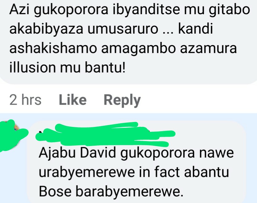Select the reply line starting Ajabu David
Viewport: 257px width, 203px height.
136,153
